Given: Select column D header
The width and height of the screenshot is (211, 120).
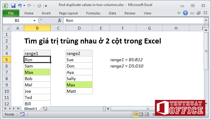Looking at the screenshot, I should click(79, 28).
